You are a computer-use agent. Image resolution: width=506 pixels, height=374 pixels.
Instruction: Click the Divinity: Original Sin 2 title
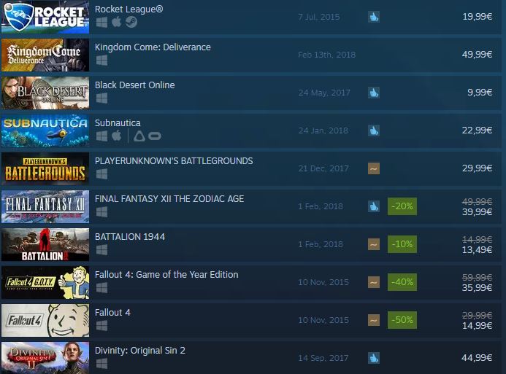point(140,351)
